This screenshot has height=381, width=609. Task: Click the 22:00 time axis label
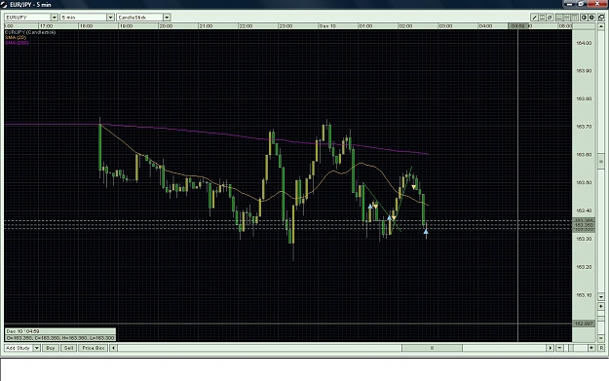(246, 26)
